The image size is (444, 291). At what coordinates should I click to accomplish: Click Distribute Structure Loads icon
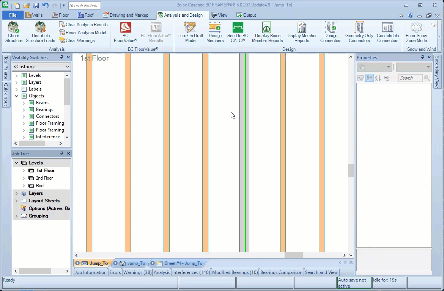point(40,32)
